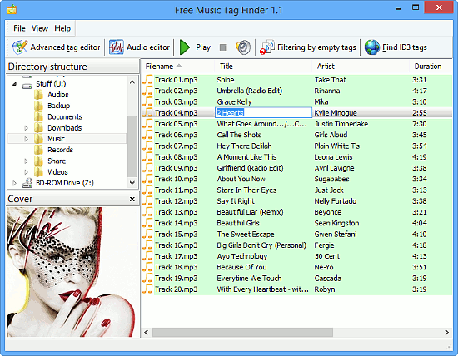The height and width of the screenshot is (356, 458).
Task: Click the track list horizontal scrollbar thumb
Action: click(242, 332)
